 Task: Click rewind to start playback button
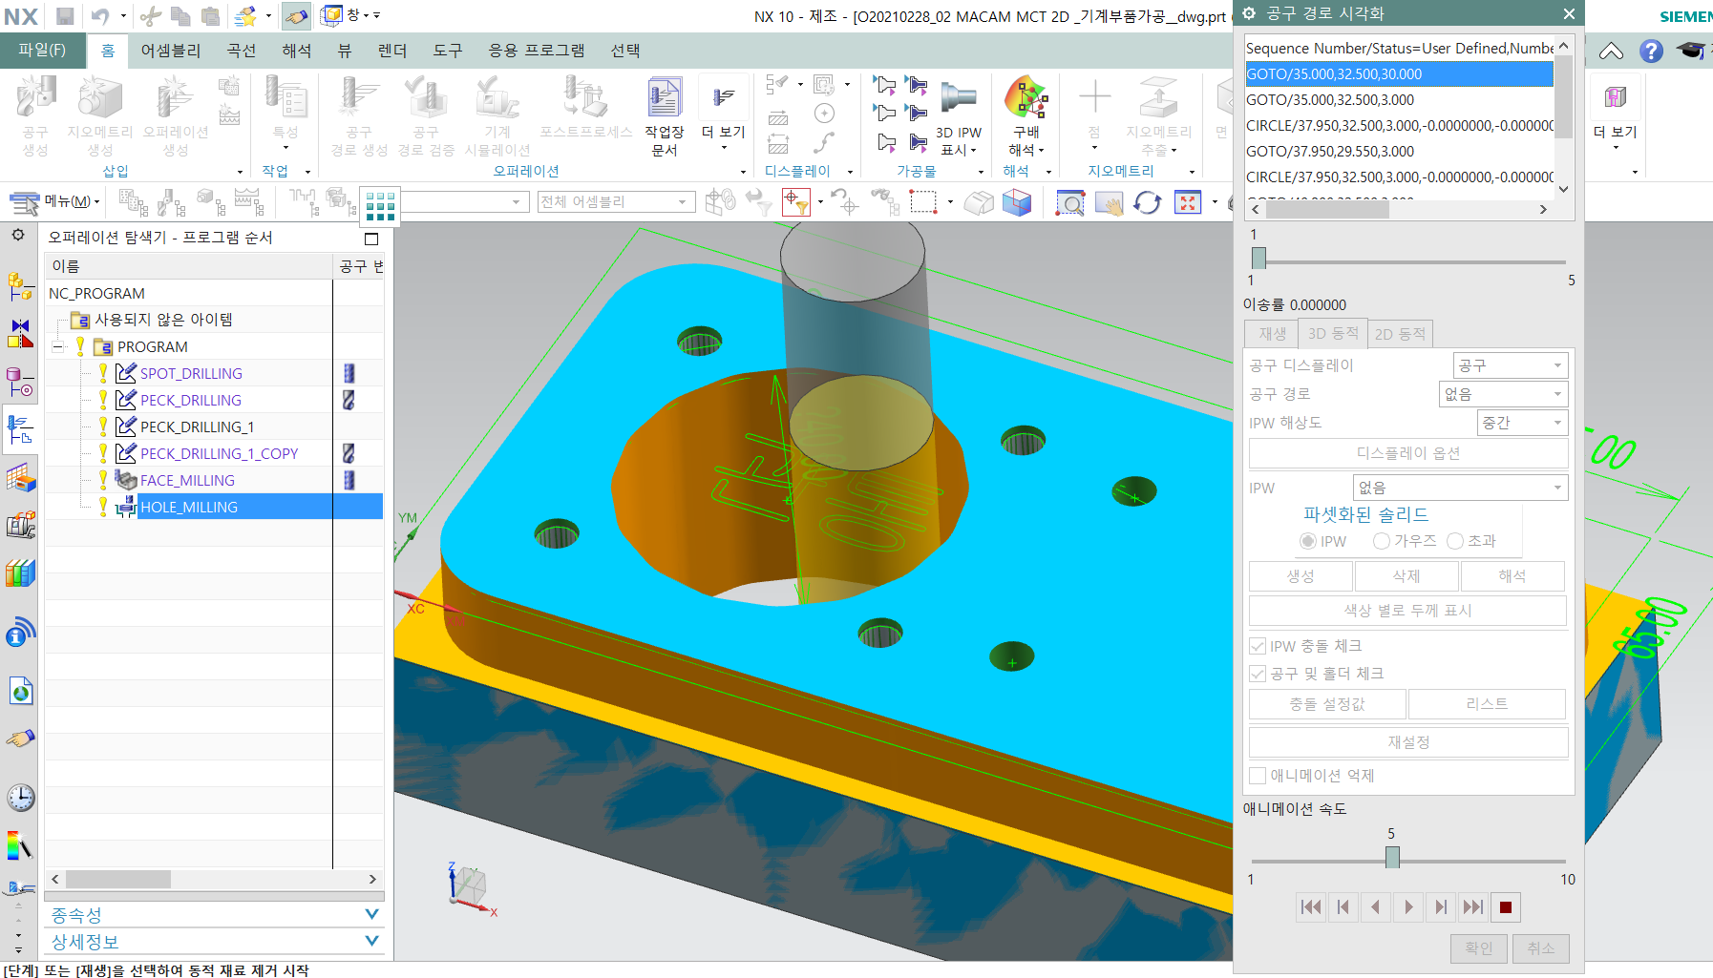point(1311,907)
